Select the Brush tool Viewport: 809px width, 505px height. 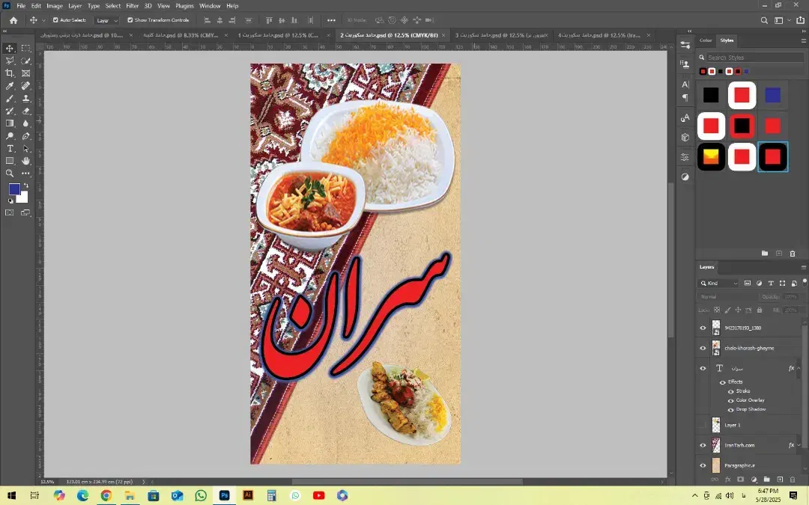(x=10, y=99)
